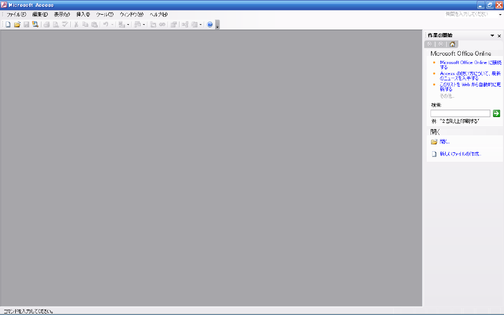
Task: Click the Access icon in title bar
Action: pyautogui.click(x=4, y=5)
